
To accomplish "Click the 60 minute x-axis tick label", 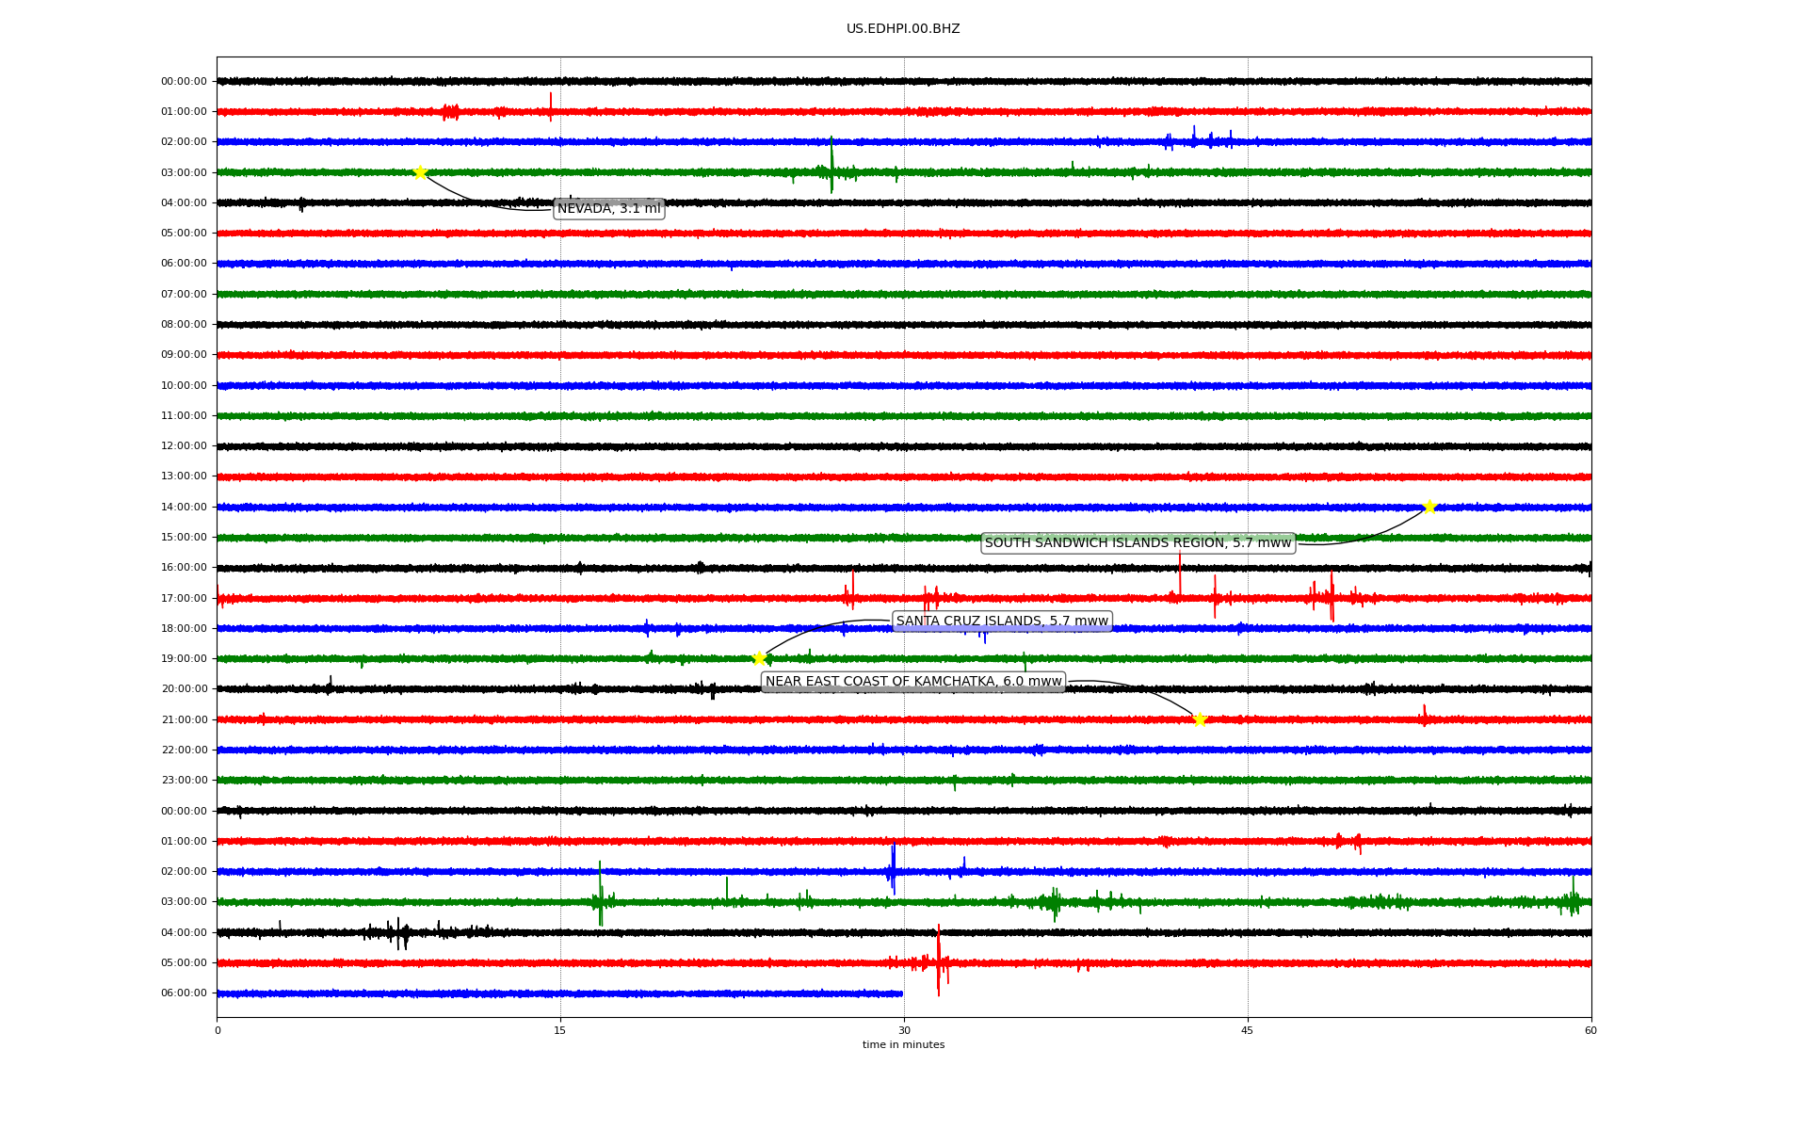I will point(1590,1030).
